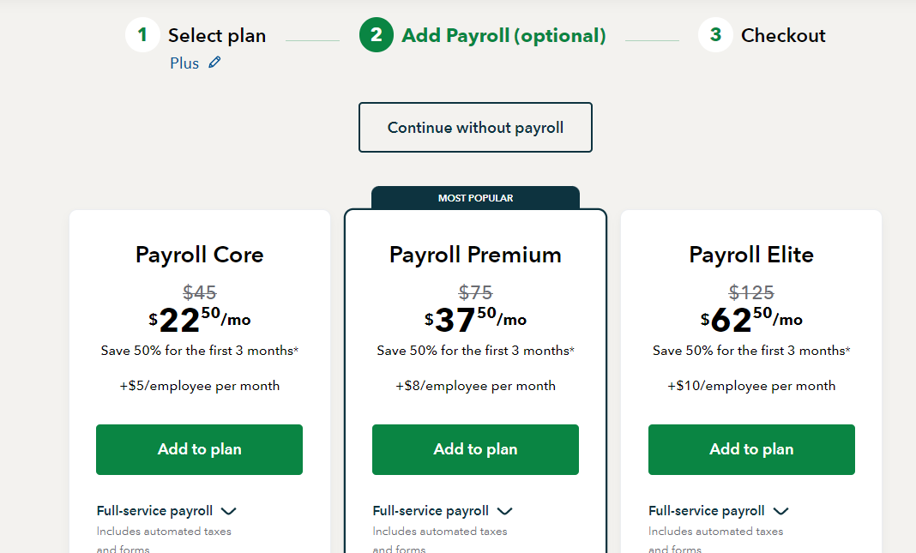Viewport: 916px width, 553px height.
Task: Expand Full-service payroll under Payroll Elite
Action: point(719,511)
